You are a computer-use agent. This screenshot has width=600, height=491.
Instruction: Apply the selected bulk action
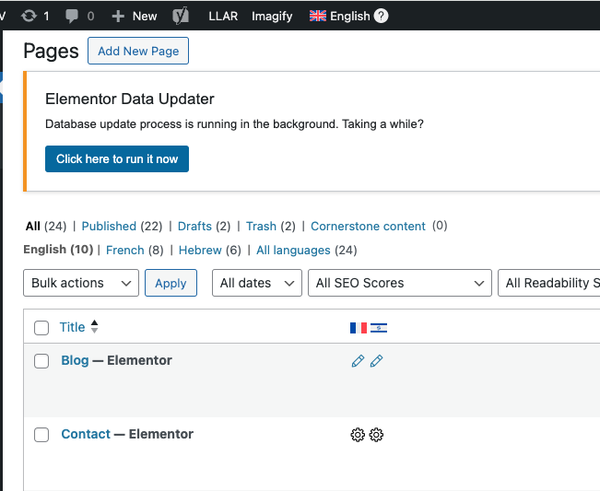pyautogui.click(x=171, y=283)
